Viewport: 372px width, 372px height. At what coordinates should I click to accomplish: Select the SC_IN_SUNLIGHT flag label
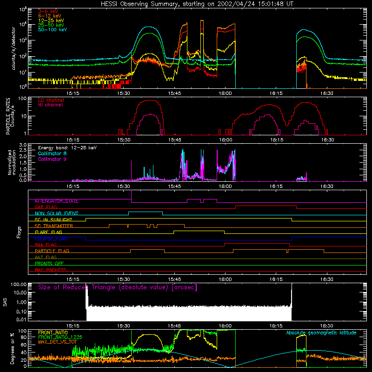point(53,219)
